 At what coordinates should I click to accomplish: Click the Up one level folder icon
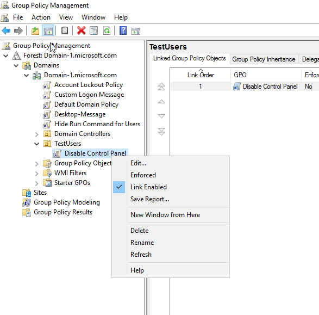35,31
